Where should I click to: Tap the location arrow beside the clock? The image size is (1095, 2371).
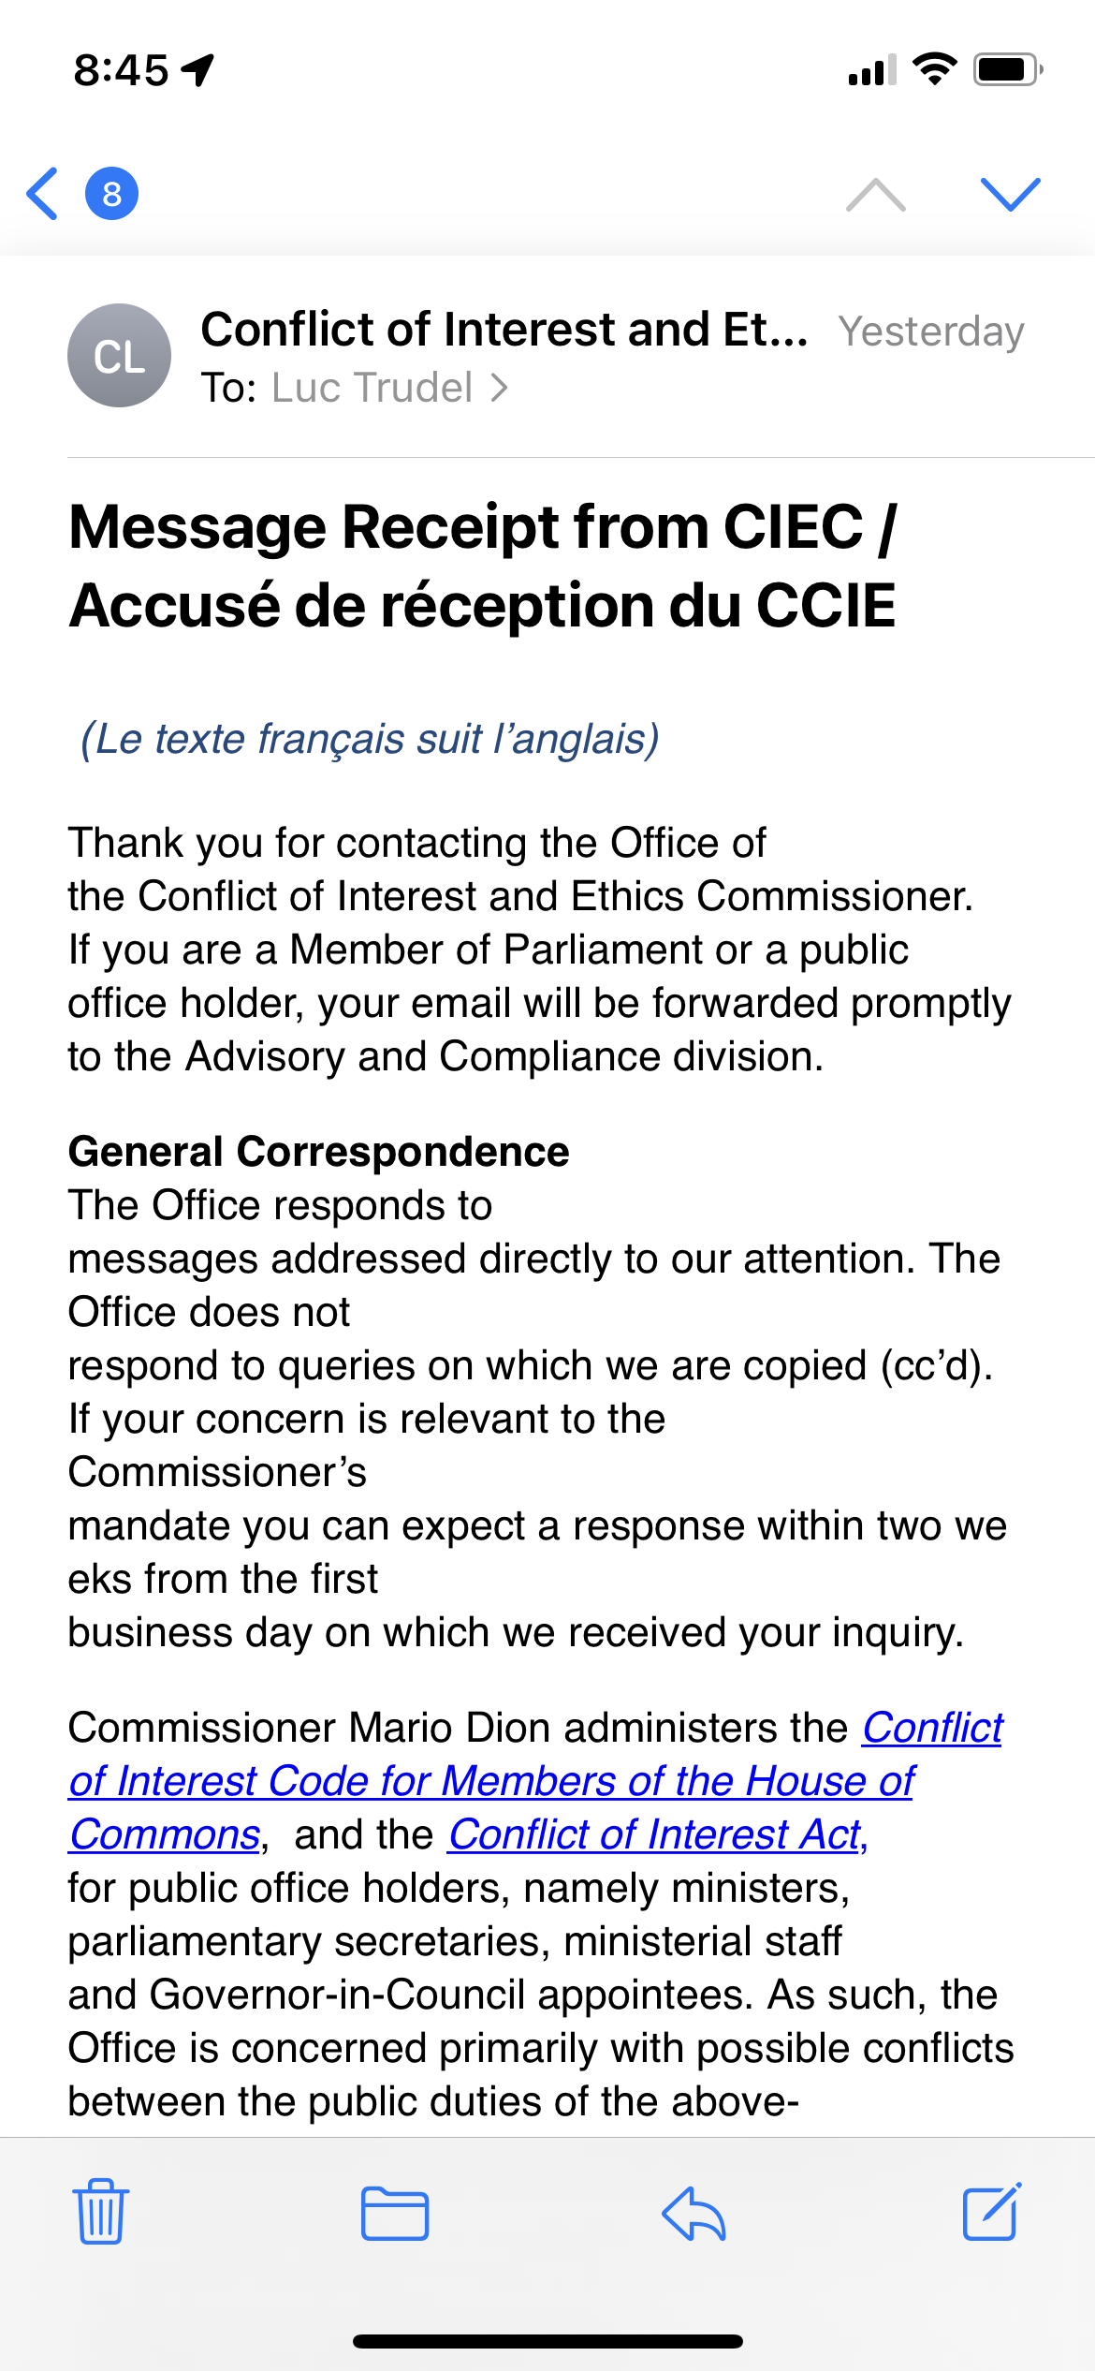tap(197, 69)
